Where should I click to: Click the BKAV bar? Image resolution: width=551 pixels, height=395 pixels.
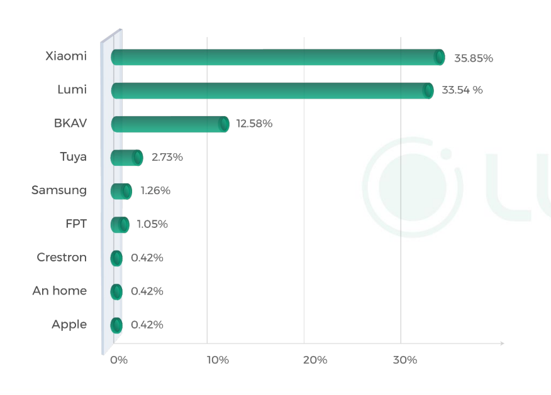[170, 124]
